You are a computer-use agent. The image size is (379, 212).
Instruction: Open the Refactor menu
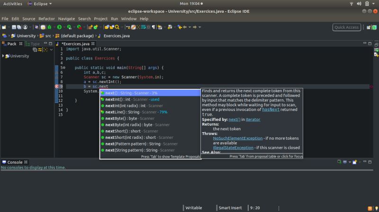point(46,18)
